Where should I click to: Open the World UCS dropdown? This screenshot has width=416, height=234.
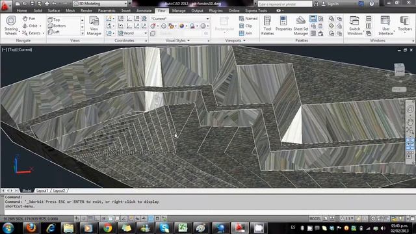pos(132,33)
